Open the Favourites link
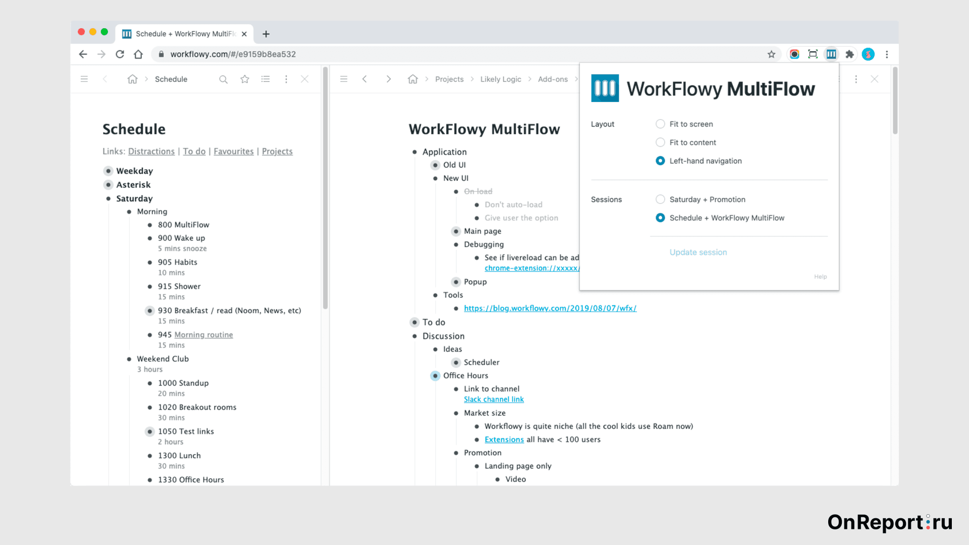 [234, 151]
